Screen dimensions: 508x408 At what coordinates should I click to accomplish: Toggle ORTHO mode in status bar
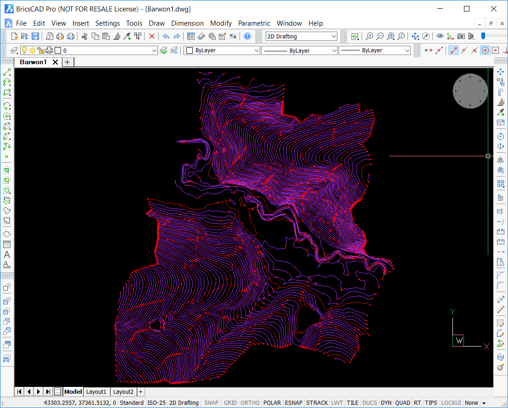pyautogui.click(x=250, y=403)
